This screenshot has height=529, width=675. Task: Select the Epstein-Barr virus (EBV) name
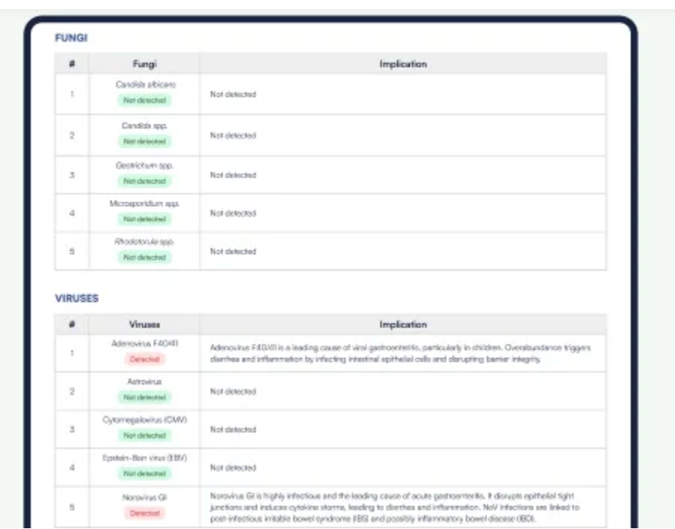point(145,458)
